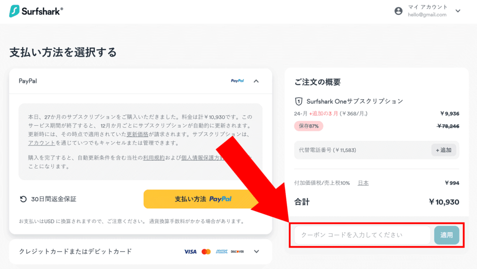The image size is (477, 269).
Task: Click the 付加価値税/売上税10% label
Action: (x=322, y=183)
